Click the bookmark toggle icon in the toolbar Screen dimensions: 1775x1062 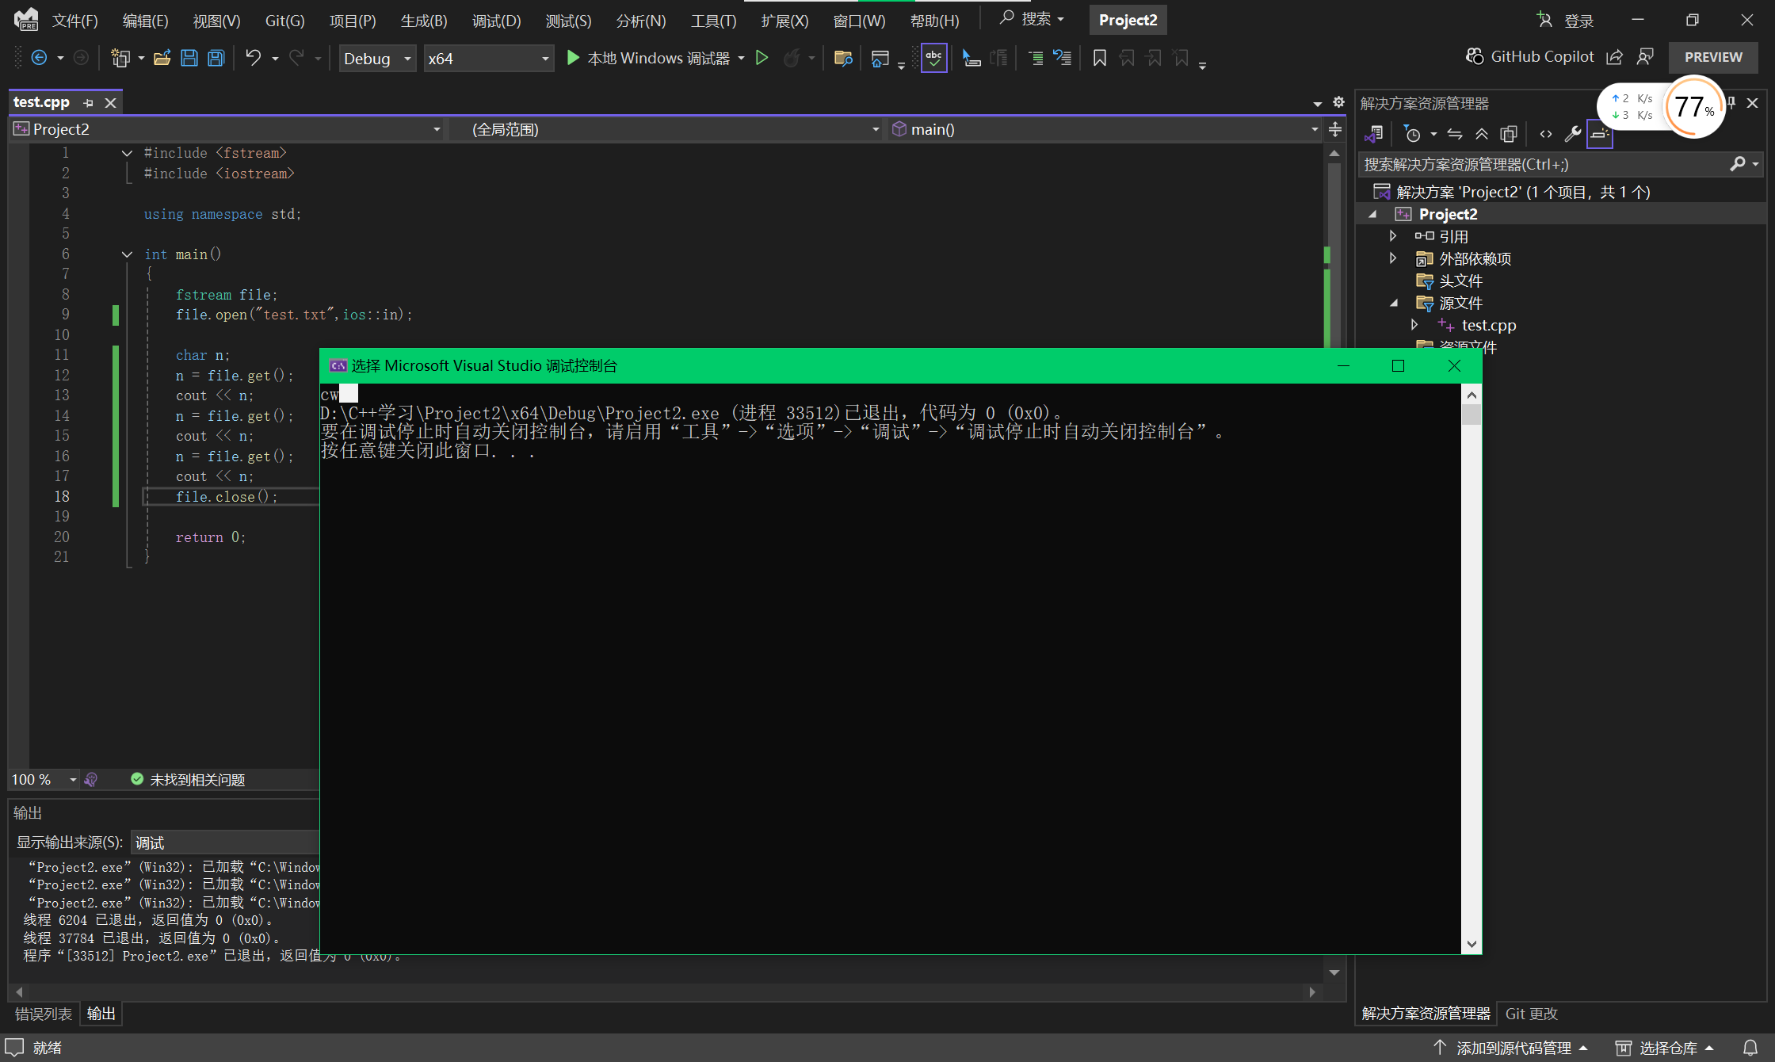pyautogui.click(x=1099, y=58)
